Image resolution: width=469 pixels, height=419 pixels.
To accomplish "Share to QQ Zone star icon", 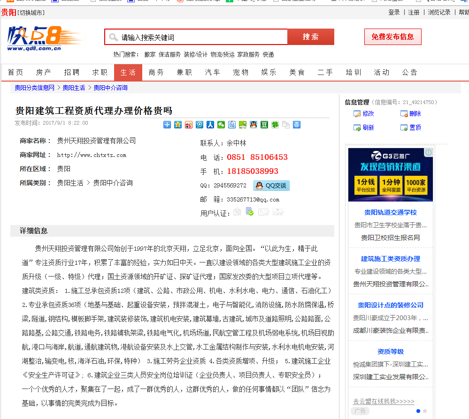I will 178,125.
